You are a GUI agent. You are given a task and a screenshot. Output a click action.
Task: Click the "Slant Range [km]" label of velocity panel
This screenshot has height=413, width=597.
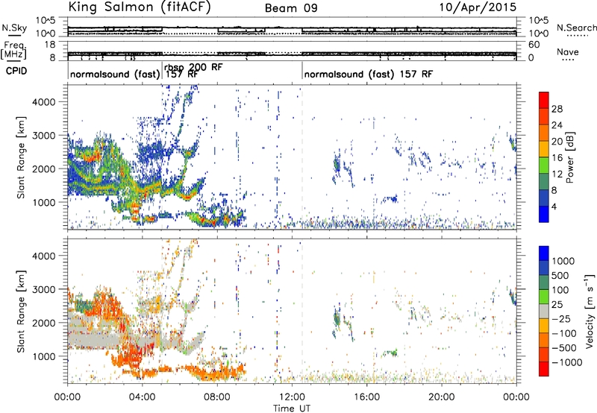coord(21,311)
